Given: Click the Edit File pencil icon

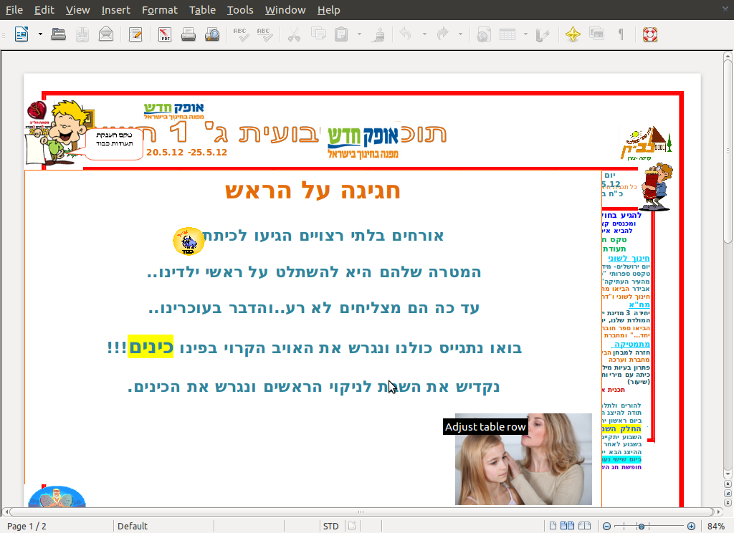Looking at the screenshot, I should tap(135, 34).
